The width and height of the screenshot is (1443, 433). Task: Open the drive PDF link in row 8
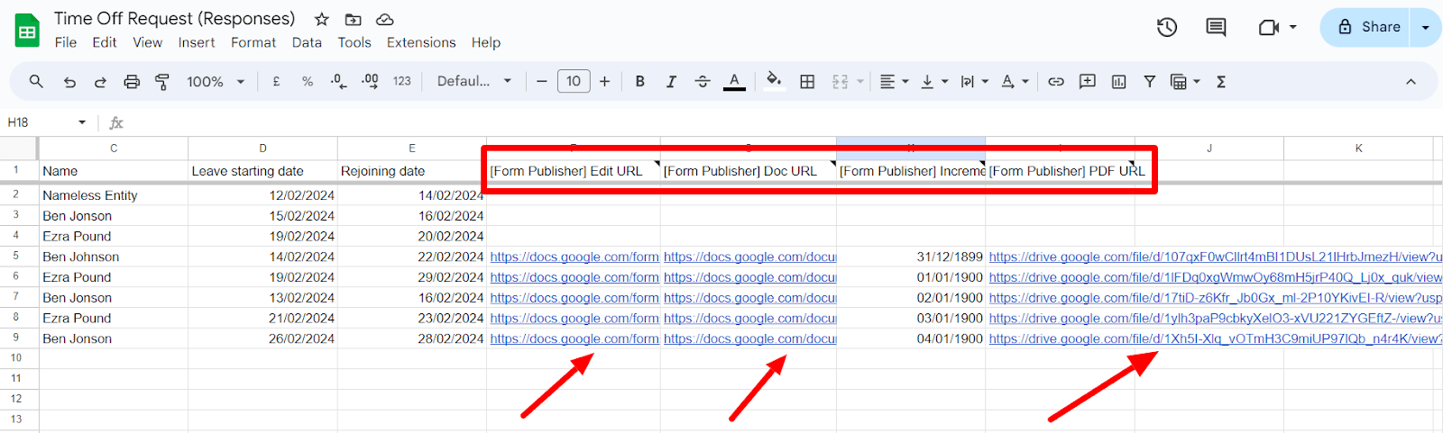pos(1215,318)
